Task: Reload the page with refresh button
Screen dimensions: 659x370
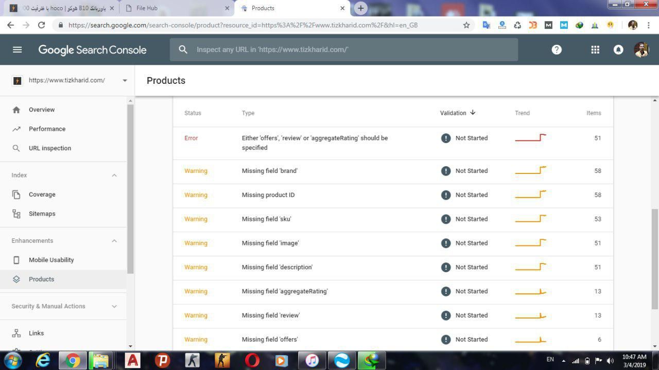Action: [x=42, y=25]
